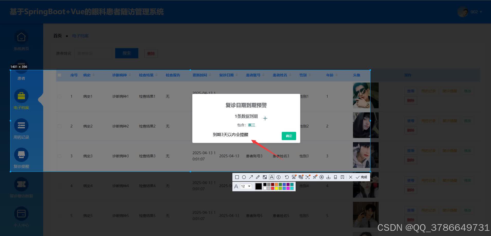Check the checkbox for row 病史3

[59, 156]
